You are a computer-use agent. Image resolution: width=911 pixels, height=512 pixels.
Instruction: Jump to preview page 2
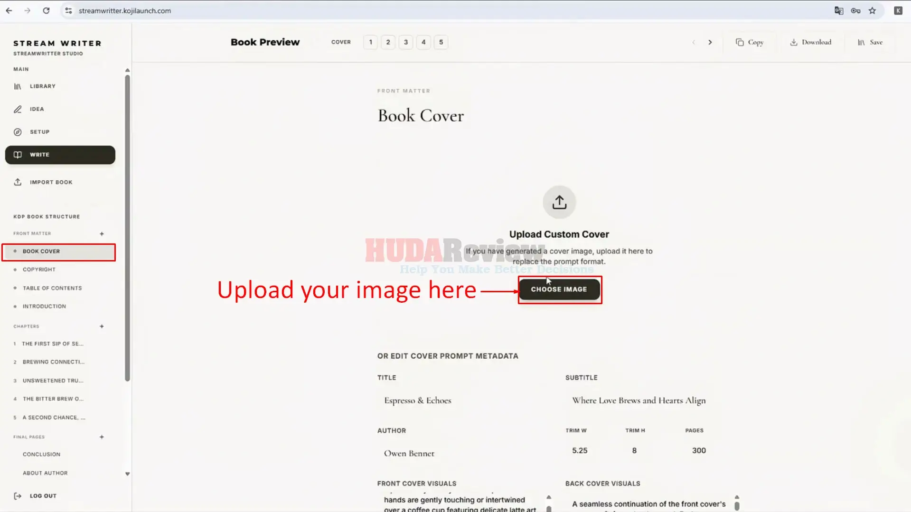[x=388, y=42]
